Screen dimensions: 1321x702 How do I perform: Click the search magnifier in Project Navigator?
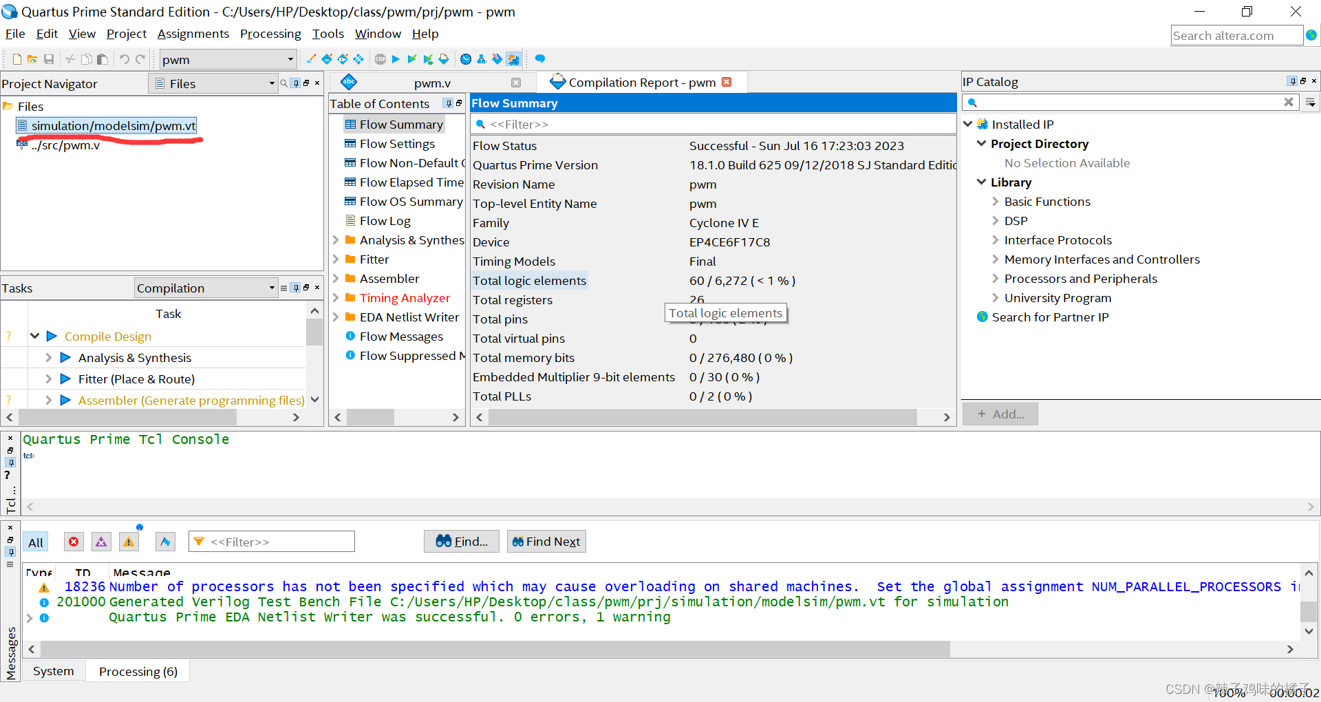coord(283,83)
